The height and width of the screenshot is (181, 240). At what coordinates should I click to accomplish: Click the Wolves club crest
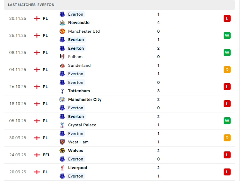pyautogui.click(x=62, y=151)
